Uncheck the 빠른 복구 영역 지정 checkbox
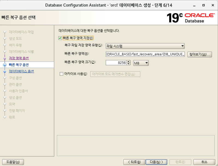Viewport: 218px width, 166px height. coord(60,38)
